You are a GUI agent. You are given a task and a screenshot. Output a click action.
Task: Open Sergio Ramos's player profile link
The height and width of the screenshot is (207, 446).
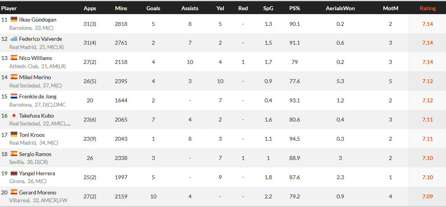[x=35, y=154]
